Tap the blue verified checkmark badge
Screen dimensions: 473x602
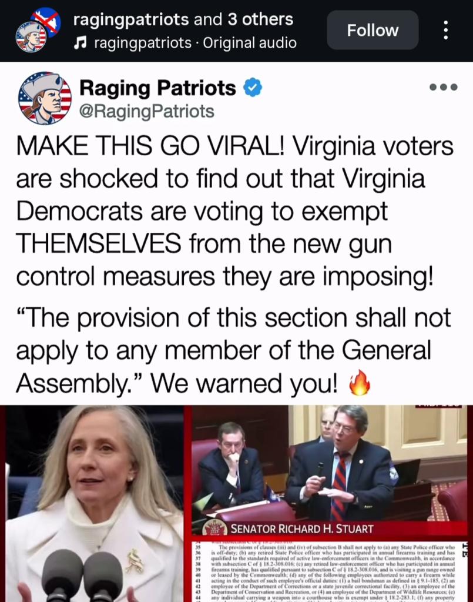[253, 88]
